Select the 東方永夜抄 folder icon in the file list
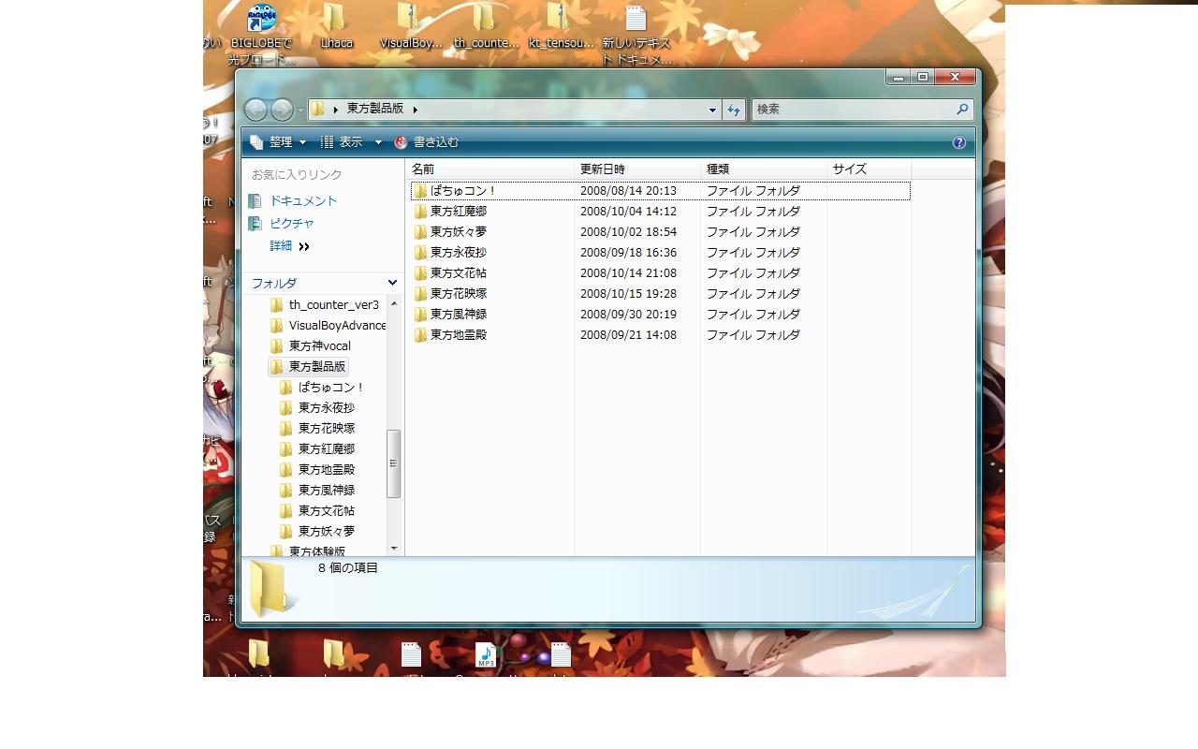 [420, 253]
